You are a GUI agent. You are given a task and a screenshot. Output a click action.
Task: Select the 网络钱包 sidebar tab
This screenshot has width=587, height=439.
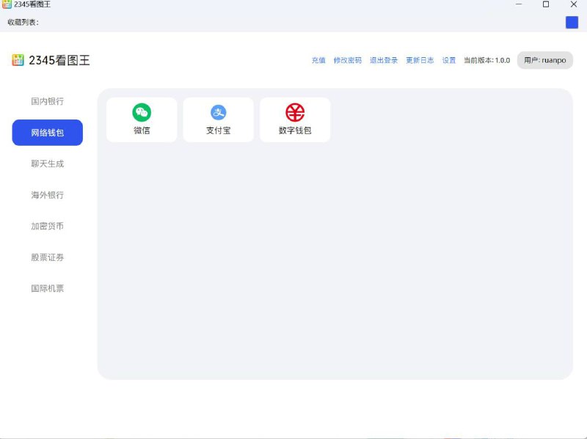(x=48, y=133)
